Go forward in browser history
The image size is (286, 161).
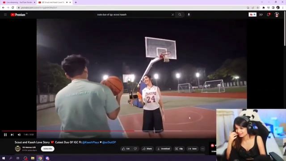click(8, 8)
